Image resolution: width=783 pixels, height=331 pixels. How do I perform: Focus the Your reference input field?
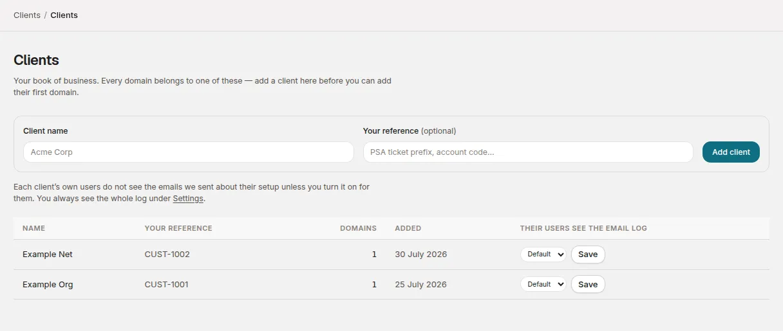coord(528,152)
